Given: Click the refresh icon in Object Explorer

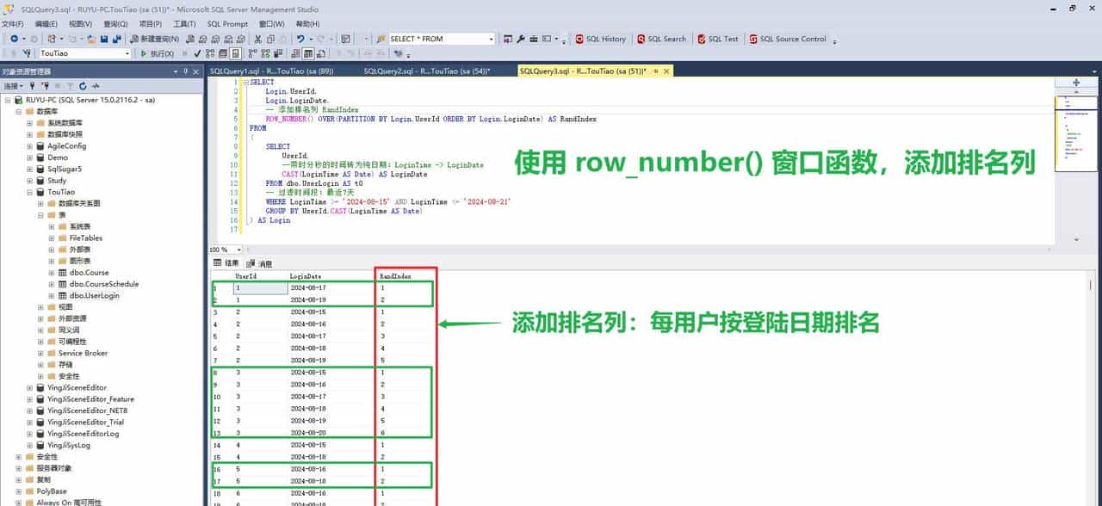Looking at the screenshot, I should [x=84, y=86].
